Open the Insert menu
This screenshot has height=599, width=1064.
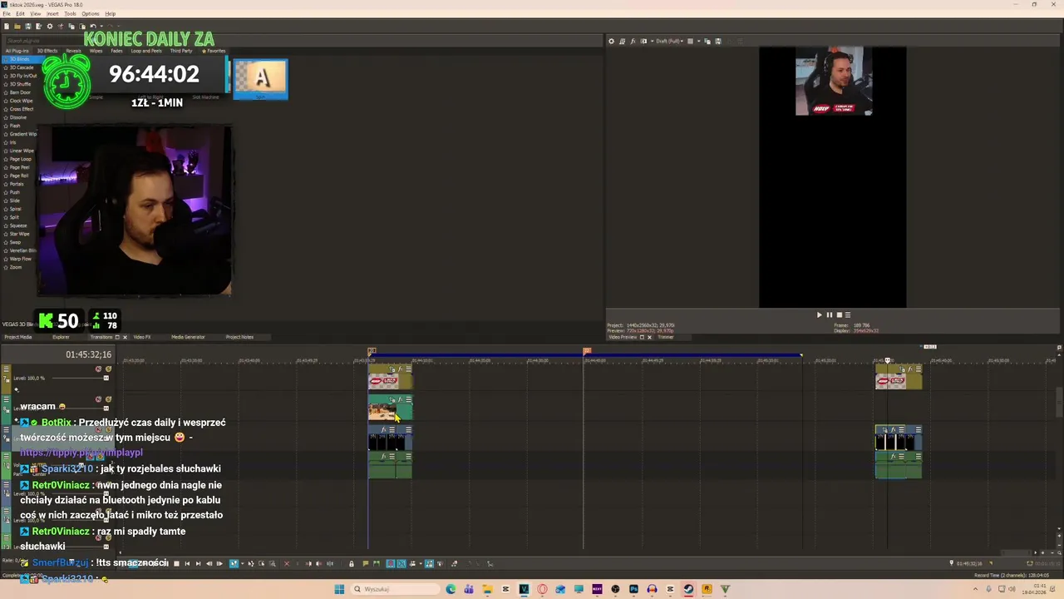click(52, 13)
